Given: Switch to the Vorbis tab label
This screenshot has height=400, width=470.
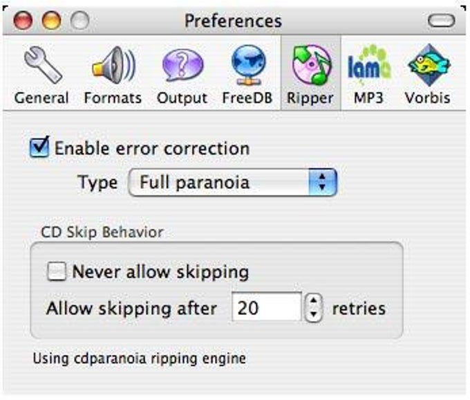Looking at the screenshot, I should click(x=428, y=98).
